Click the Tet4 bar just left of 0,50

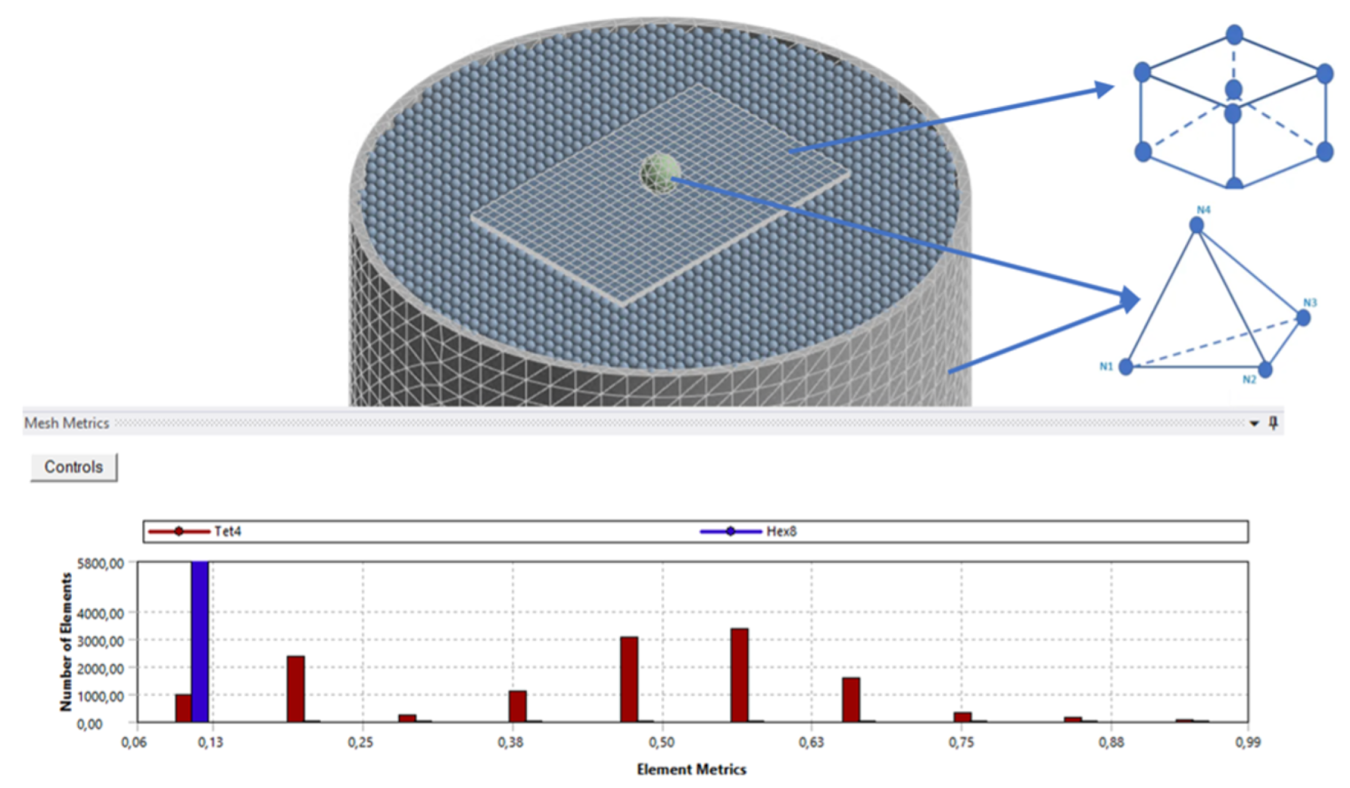[629, 679]
